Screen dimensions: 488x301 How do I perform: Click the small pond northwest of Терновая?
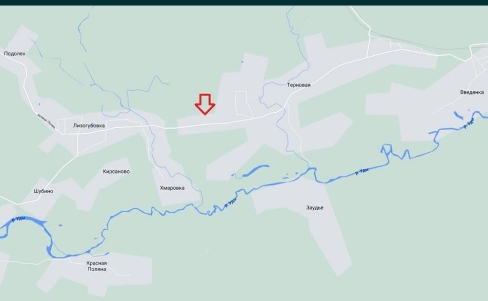(x=243, y=61)
